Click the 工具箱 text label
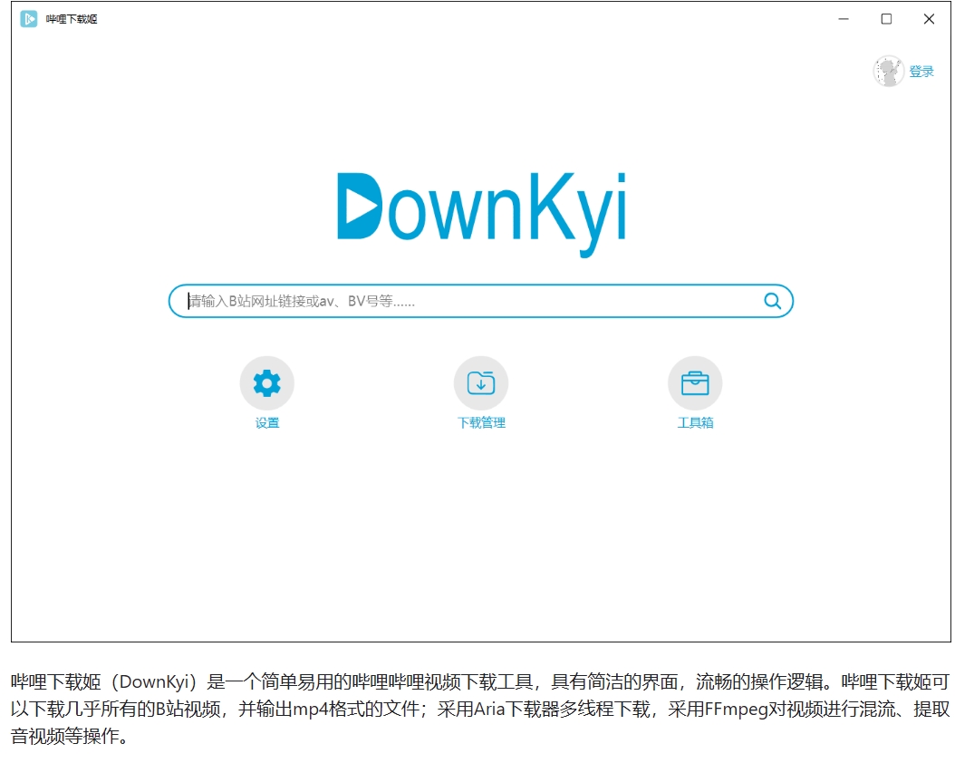Screen dimensions: 955x763 (x=695, y=422)
